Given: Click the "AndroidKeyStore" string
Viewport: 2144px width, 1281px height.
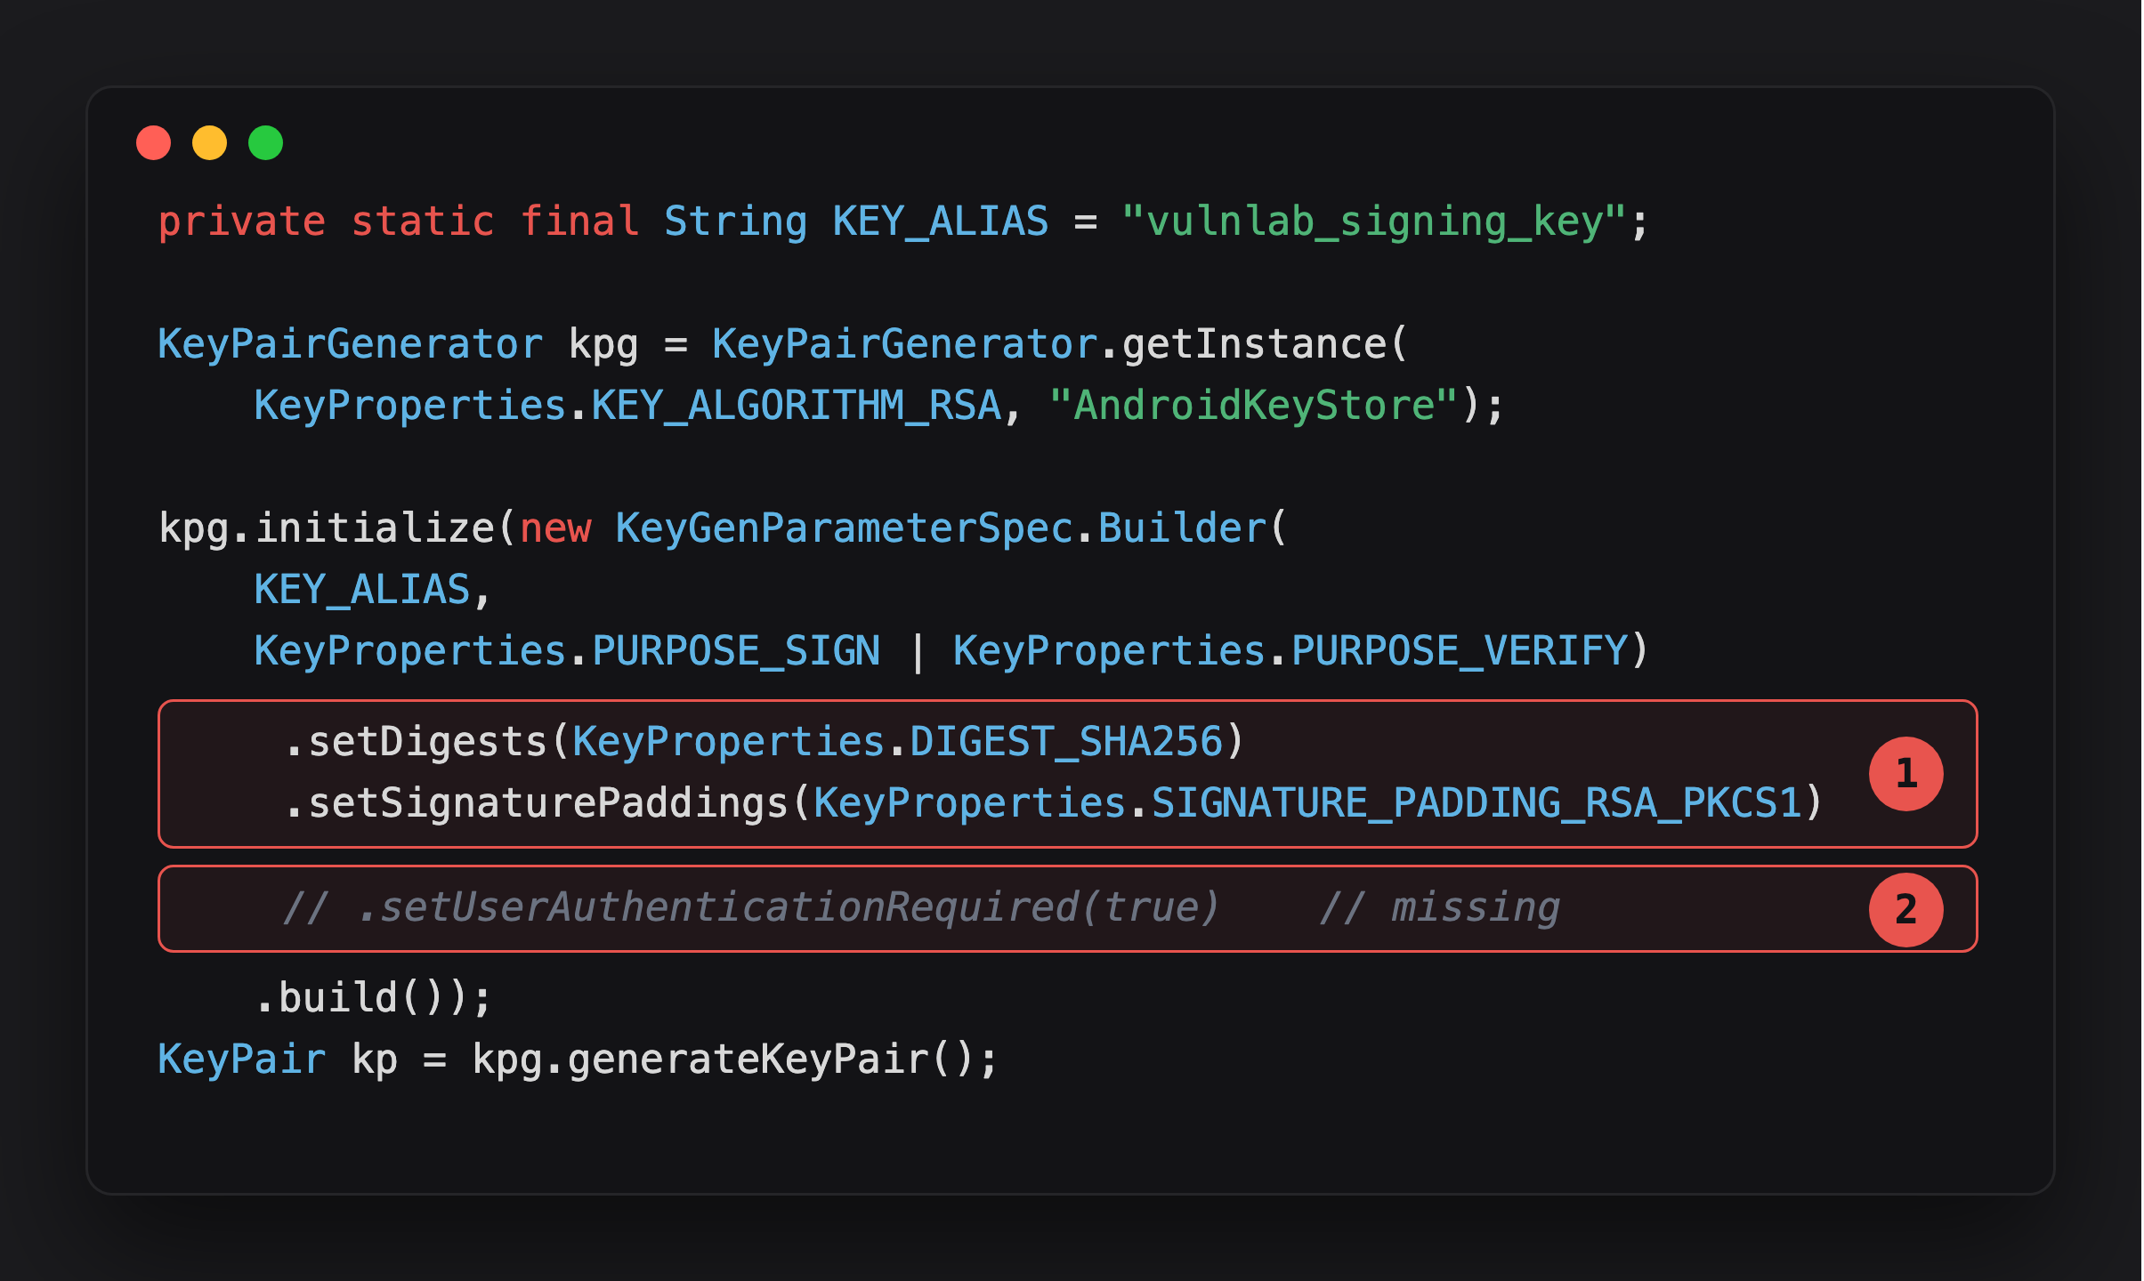Looking at the screenshot, I should click(1253, 406).
